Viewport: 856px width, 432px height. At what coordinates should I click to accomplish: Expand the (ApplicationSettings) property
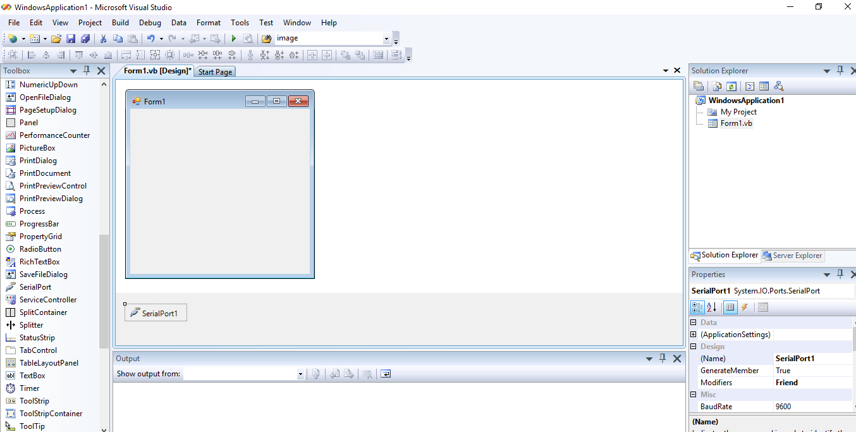[x=694, y=335]
